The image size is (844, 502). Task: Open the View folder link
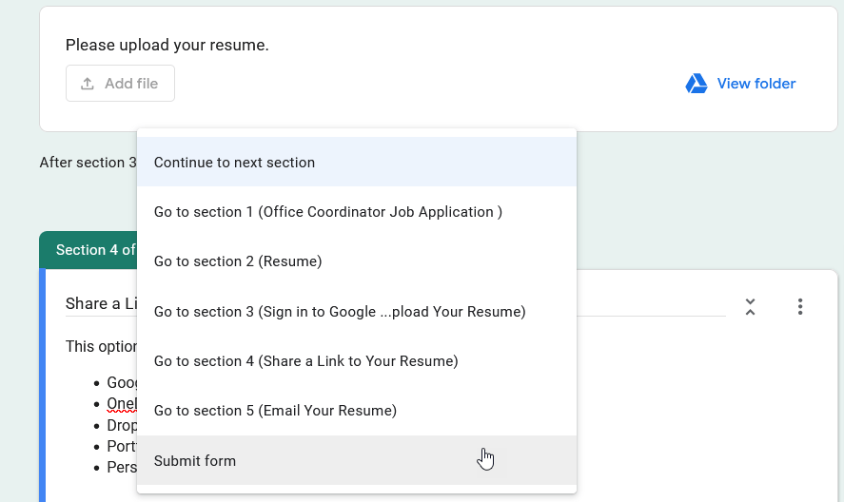point(756,84)
